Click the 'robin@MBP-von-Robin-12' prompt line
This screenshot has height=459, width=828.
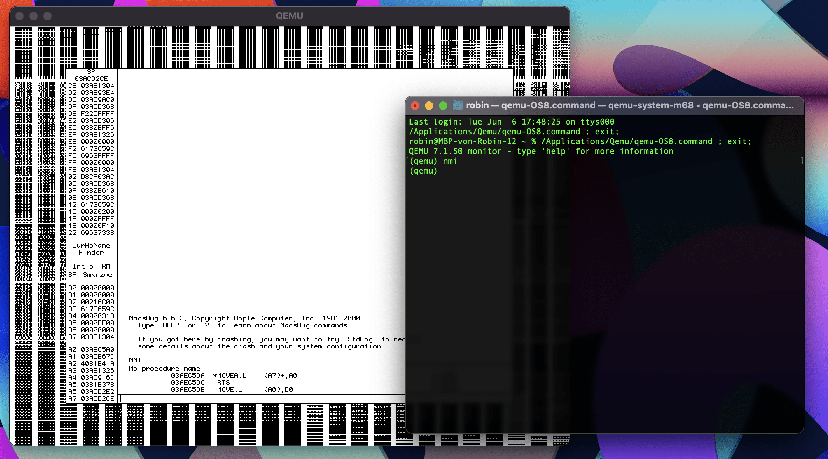pos(580,142)
